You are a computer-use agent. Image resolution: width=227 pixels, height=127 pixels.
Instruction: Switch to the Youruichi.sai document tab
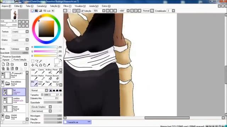tap(77, 122)
